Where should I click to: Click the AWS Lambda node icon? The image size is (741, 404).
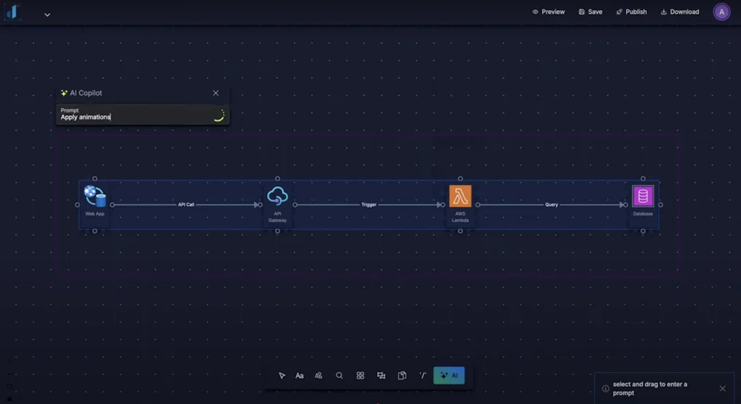click(460, 196)
